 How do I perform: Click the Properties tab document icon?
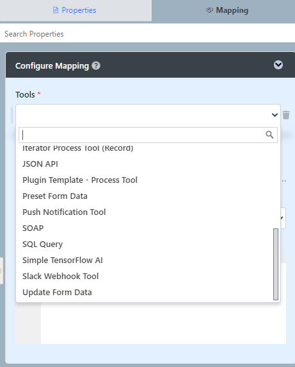point(56,10)
